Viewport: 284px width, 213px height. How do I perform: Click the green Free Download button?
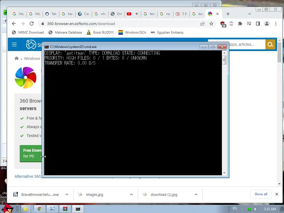coord(31,153)
